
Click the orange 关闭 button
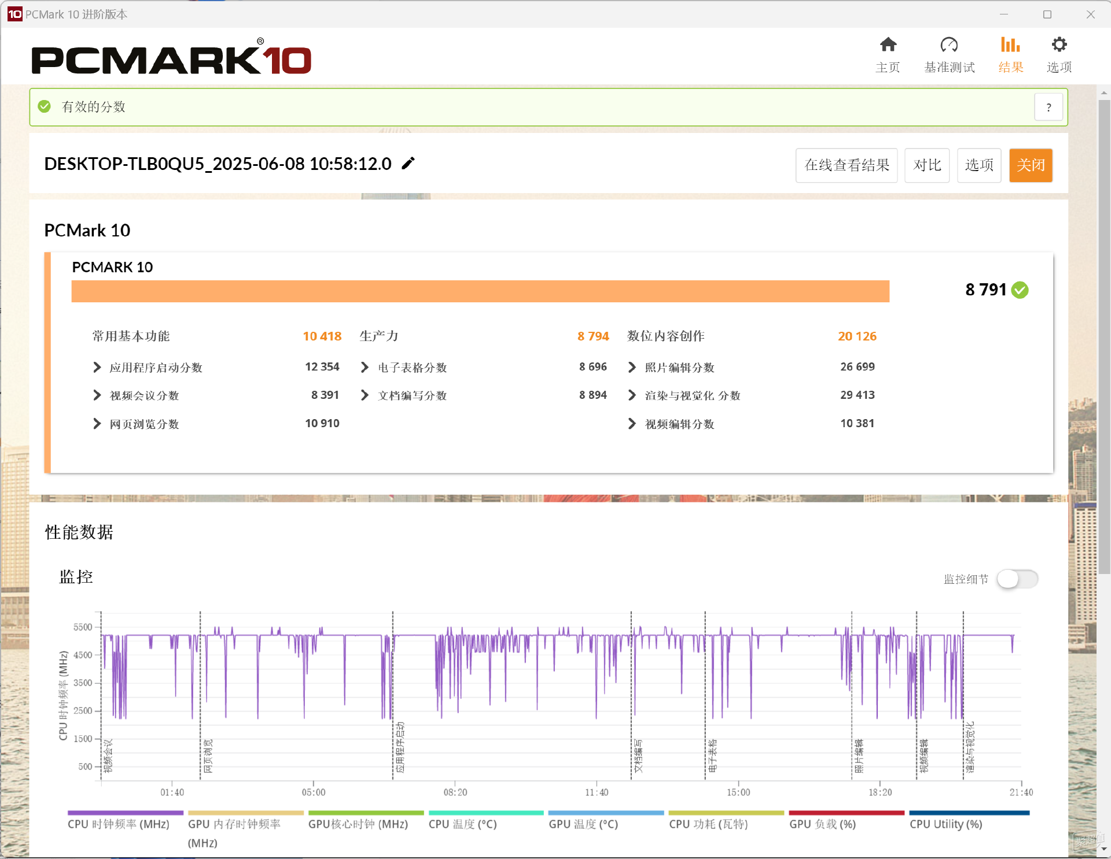click(1031, 165)
